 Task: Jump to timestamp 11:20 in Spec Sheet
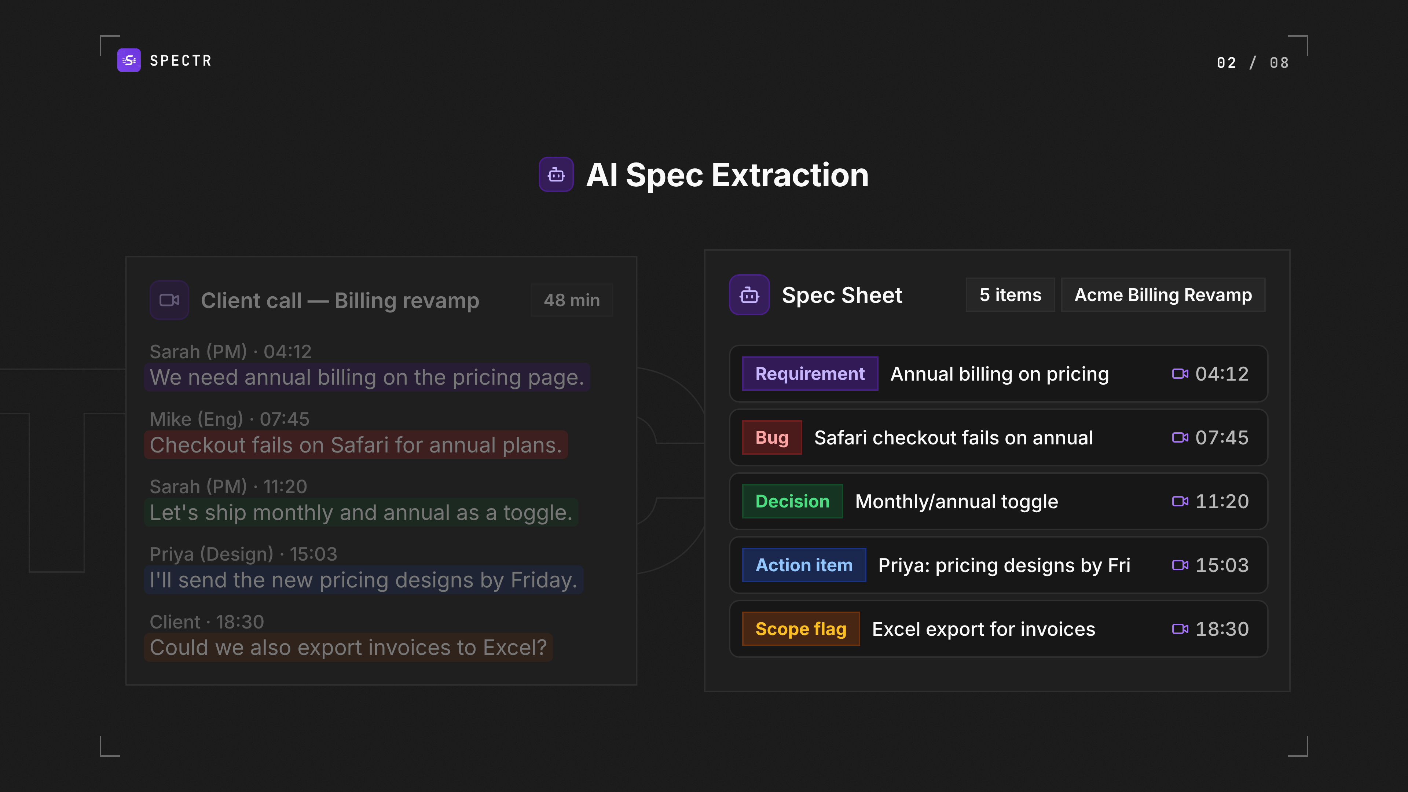click(1222, 502)
